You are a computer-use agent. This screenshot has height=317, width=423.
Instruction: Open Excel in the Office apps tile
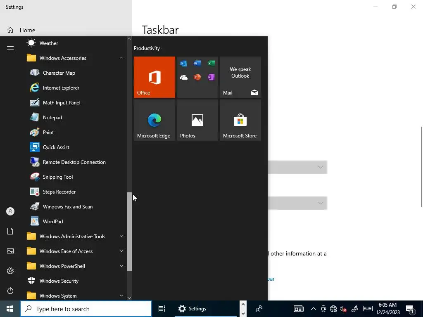[x=211, y=63]
